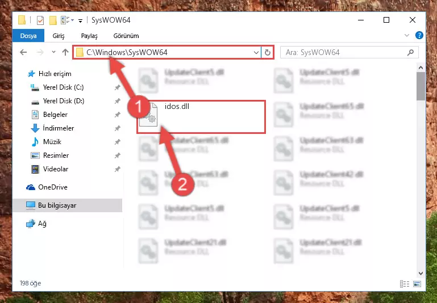Click the pin icon beside Videolar
437x303 pixels.
click(117, 169)
